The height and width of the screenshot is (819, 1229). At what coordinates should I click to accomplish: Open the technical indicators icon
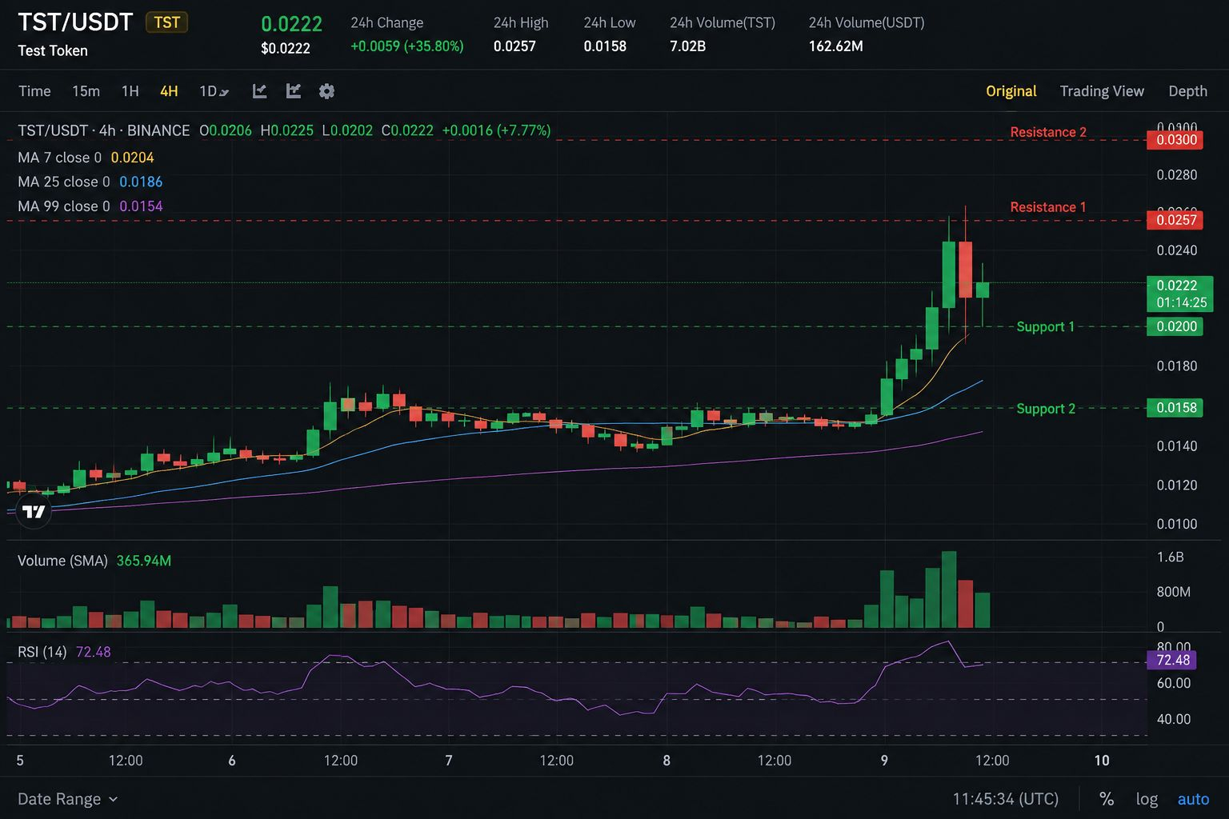coord(294,91)
